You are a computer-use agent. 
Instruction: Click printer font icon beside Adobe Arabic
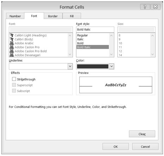[12, 43]
